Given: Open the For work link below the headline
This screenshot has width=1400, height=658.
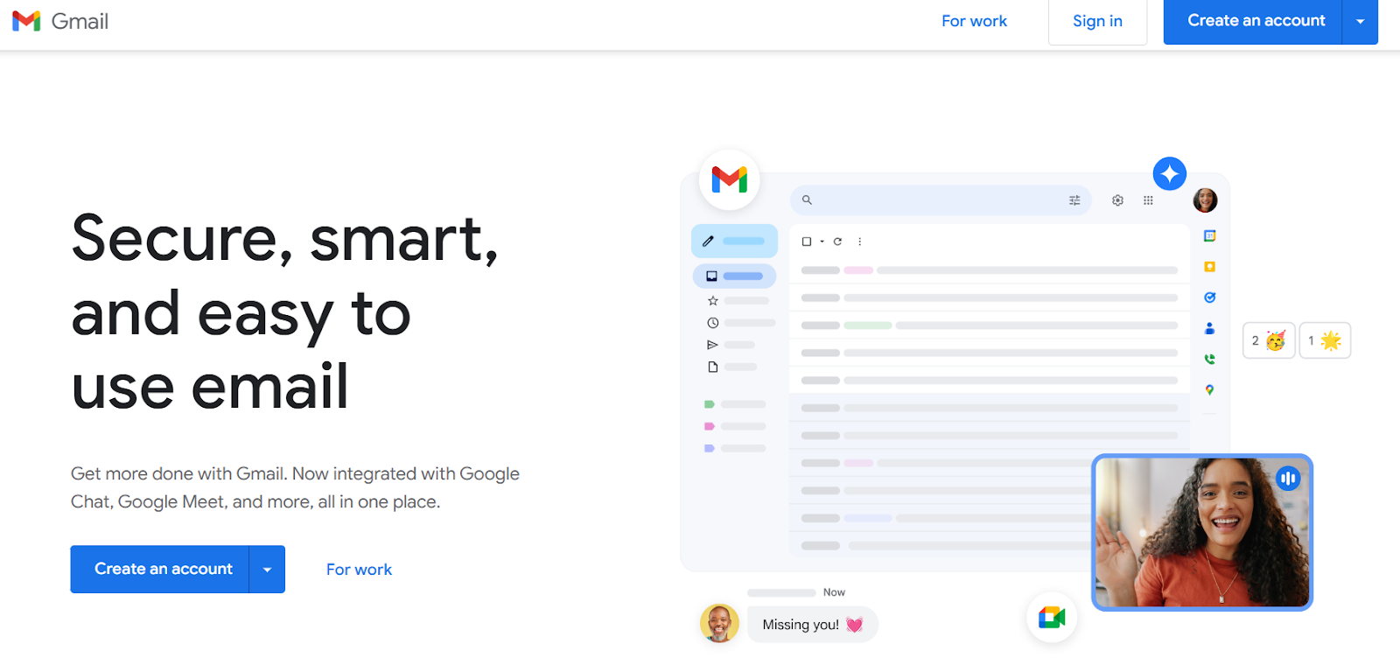Looking at the screenshot, I should point(359,570).
